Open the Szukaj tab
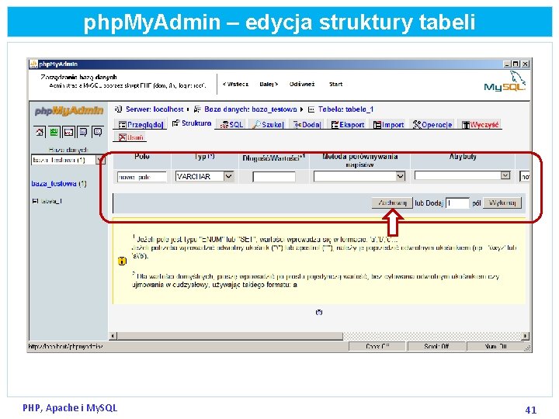The height and width of the screenshot is (419, 559). pos(268,124)
